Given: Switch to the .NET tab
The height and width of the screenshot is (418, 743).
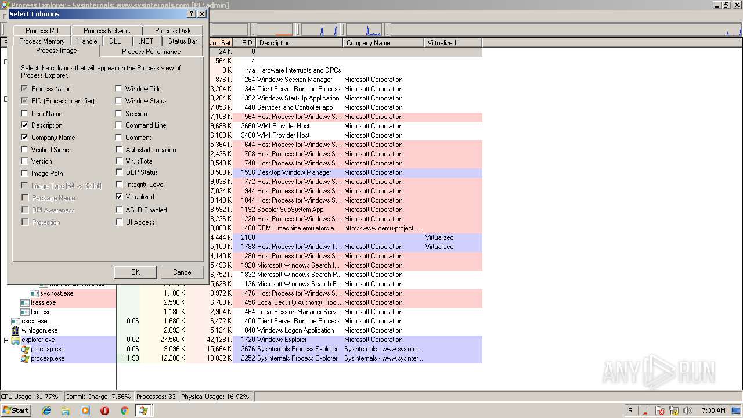Looking at the screenshot, I should 146,41.
